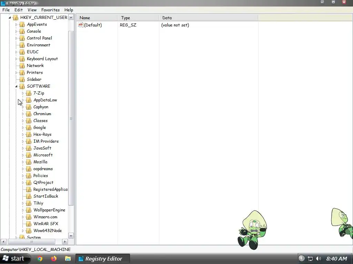Click the string value icon beside (Default)
The image size is (353, 264).
[81, 25]
